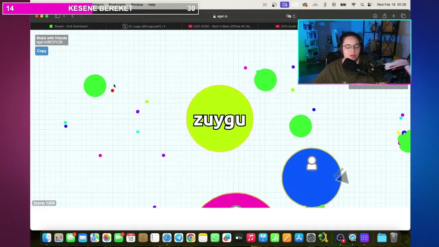
Task: Open OBS from the Dock
Action: (x=340, y=237)
